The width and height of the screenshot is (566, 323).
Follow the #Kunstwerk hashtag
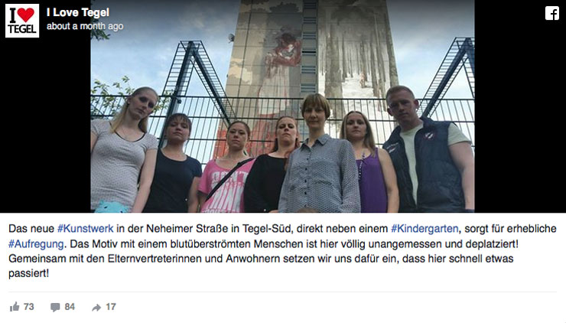tap(86, 229)
